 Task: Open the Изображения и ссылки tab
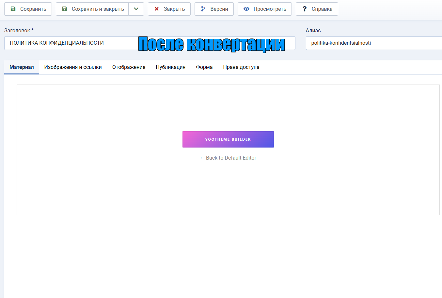pyautogui.click(x=73, y=67)
